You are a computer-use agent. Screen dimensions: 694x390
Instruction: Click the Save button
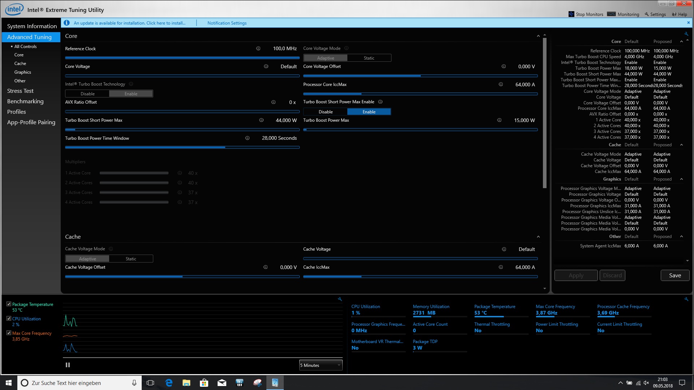674,276
